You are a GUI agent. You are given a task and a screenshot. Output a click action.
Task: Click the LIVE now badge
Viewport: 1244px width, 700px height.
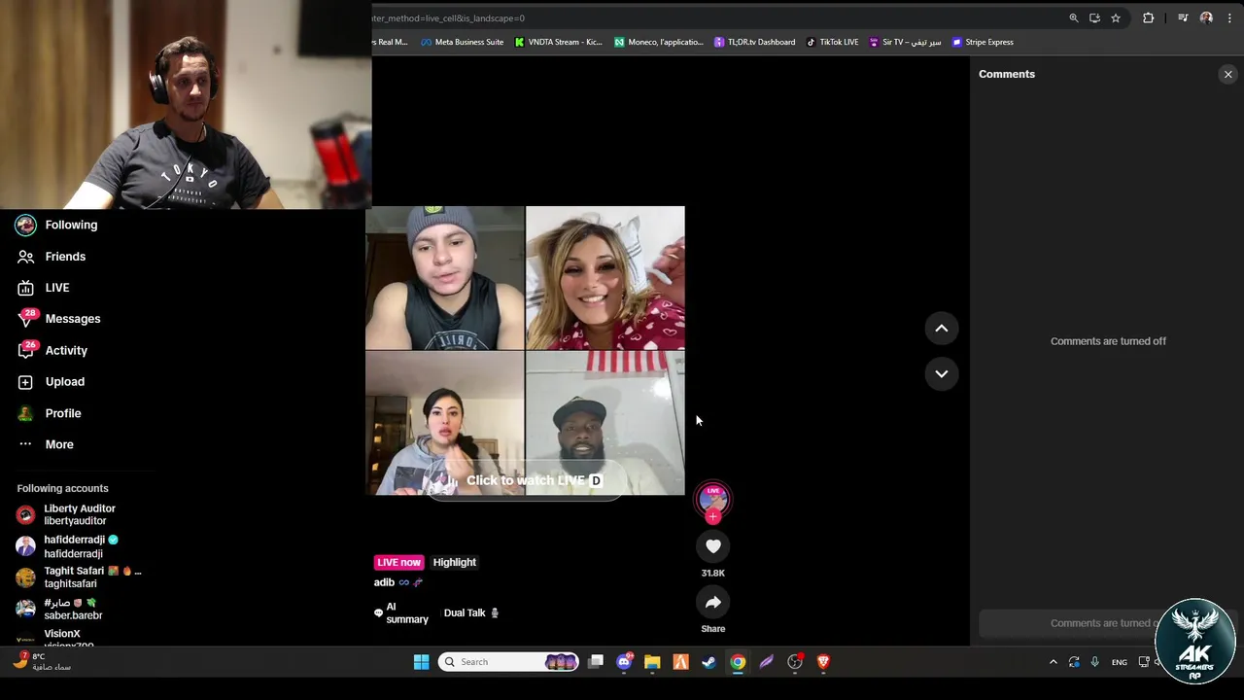pyautogui.click(x=399, y=562)
